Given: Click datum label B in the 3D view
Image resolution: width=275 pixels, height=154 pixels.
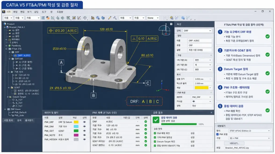Looking at the screenshot, I should [93, 95].
